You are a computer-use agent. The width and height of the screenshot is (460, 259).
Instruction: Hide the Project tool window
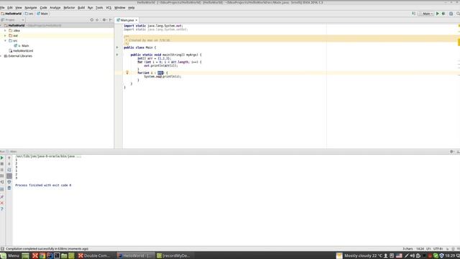(x=111, y=20)
